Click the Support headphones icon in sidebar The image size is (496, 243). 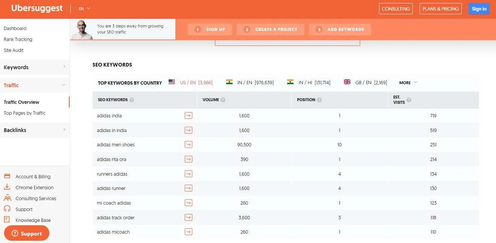[x=7, y=209]
